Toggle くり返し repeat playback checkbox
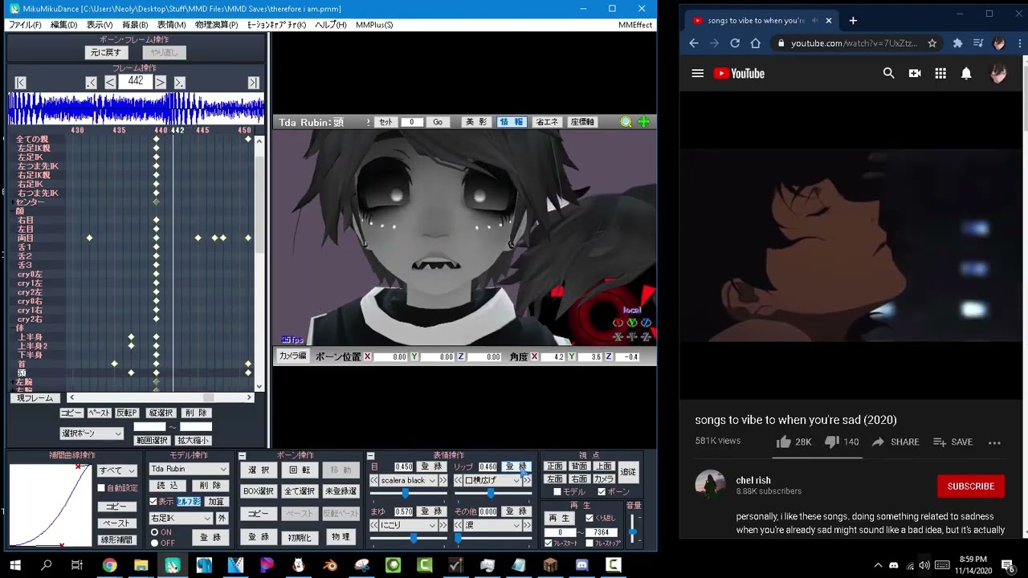The height and width of the screenshot is (578, 1028). pos(589,518)
